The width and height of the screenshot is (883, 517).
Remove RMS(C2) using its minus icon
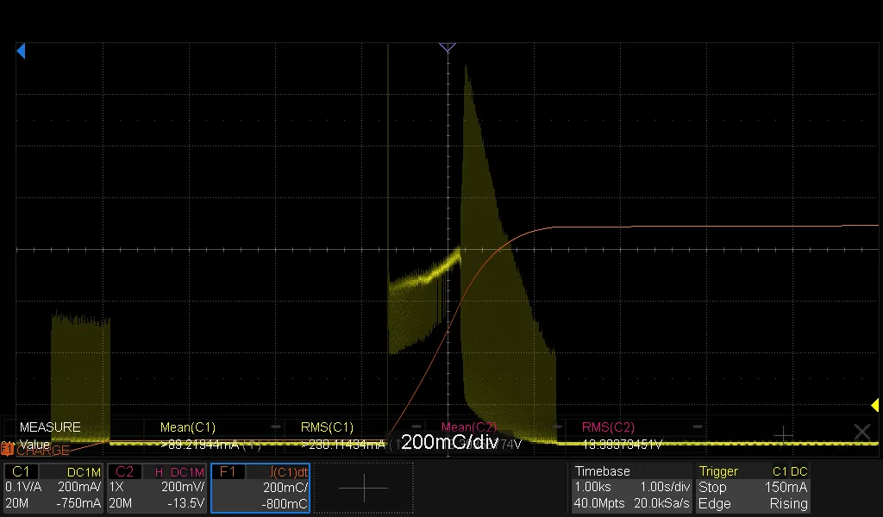pyautogui.click(x=697, y=427)
